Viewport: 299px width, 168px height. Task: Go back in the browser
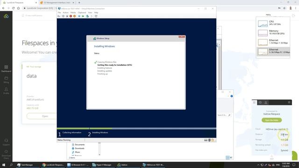point(3,8)
